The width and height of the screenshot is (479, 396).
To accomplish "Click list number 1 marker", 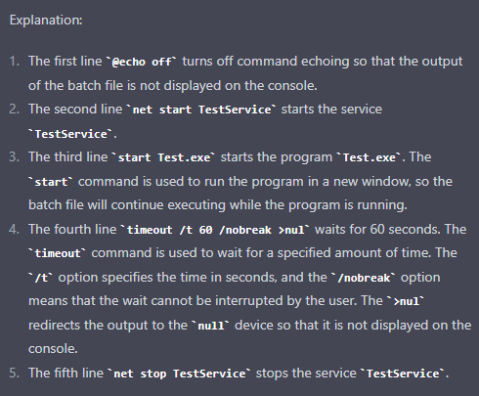I will [x=15, y=62].
